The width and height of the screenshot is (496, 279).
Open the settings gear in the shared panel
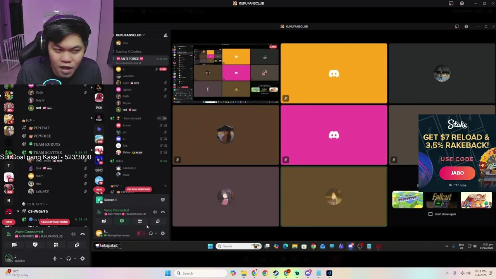point(163,233)
